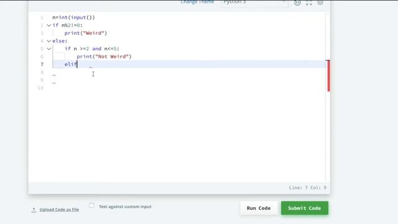Click the 'else:' keyword on line 4
This screenshot has width=398, height=224.
click(x=60, y=41)
